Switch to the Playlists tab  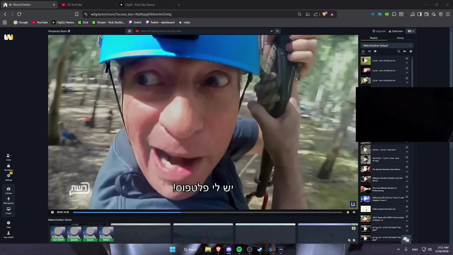coord(374,38)
